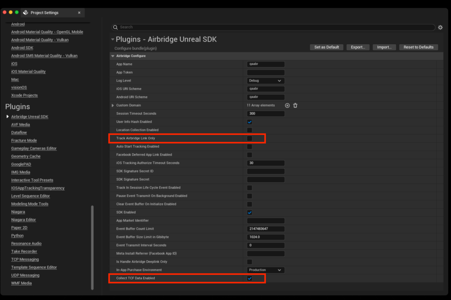
Task: Open visionOS platform settings
Action: pyautogui.click(x=19, y=87)
